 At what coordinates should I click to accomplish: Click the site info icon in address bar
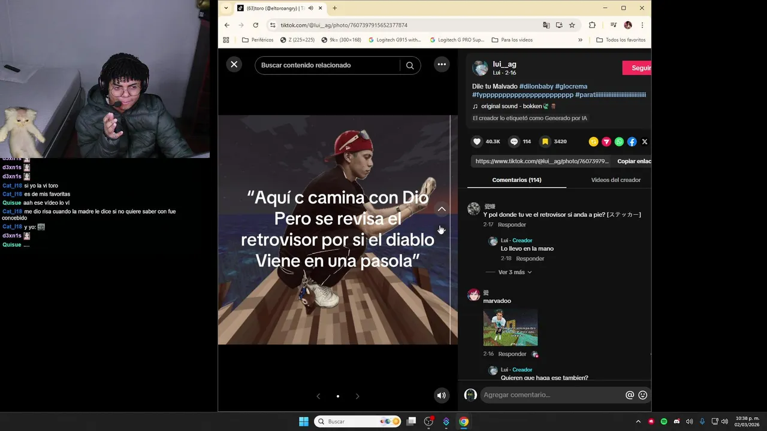click(x=272, y=25)
